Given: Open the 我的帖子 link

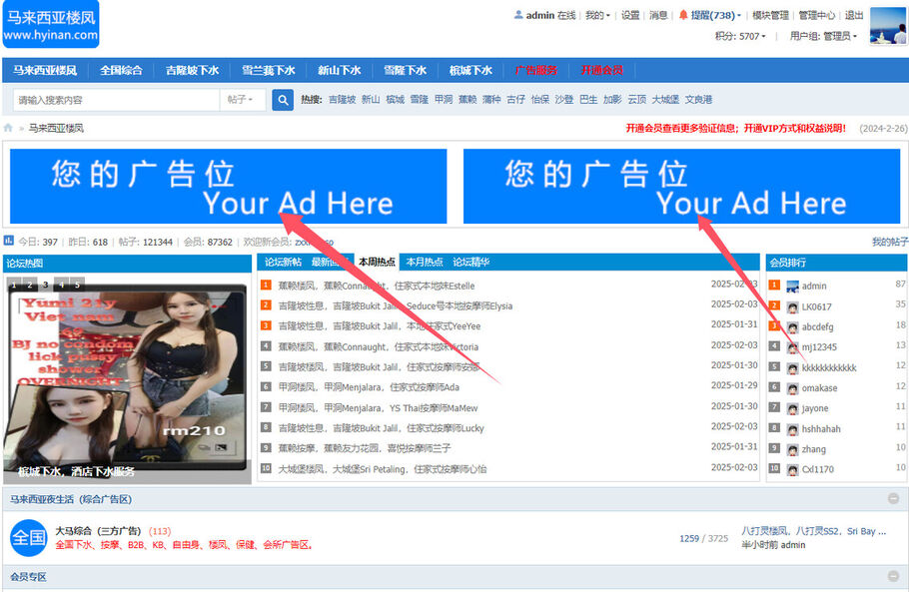Looking at the screenshot, I should pyautogui.click(x=889, y=242).
